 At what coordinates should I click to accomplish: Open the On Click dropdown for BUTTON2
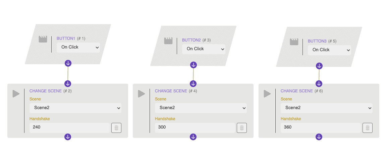pos(204,49)
